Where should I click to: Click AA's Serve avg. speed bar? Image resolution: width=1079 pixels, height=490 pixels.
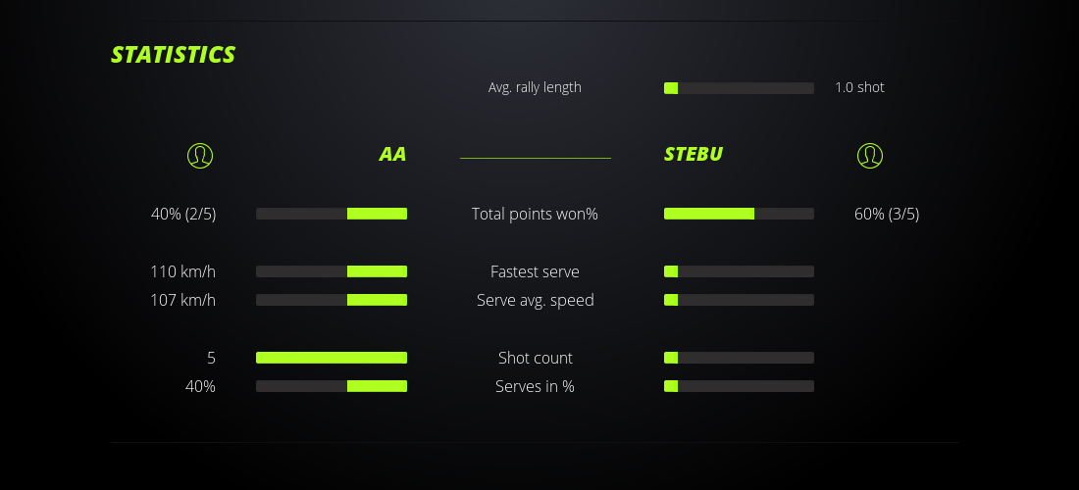tap(332, 300)
